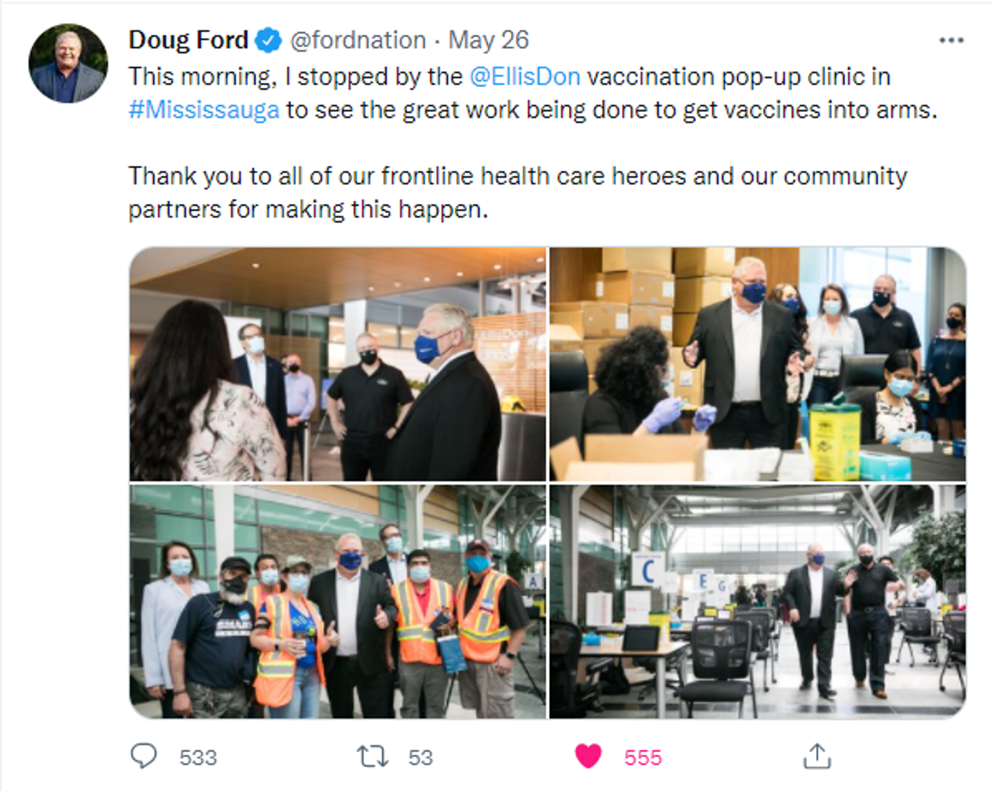Click the retweet arrows icon

372,756
